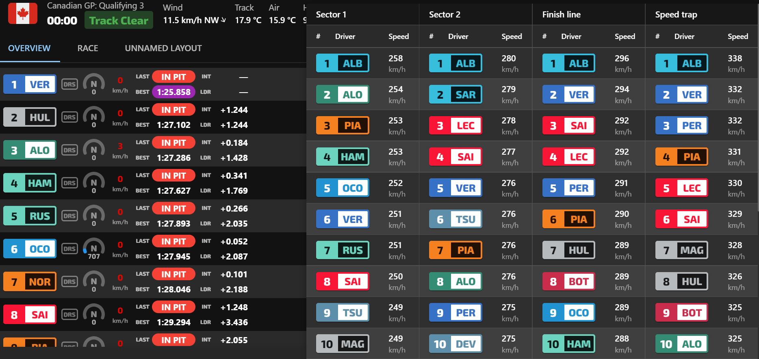759x359 pixels.
Task: Click DRS indicator in HAM row
Action: tap(69, 183)
